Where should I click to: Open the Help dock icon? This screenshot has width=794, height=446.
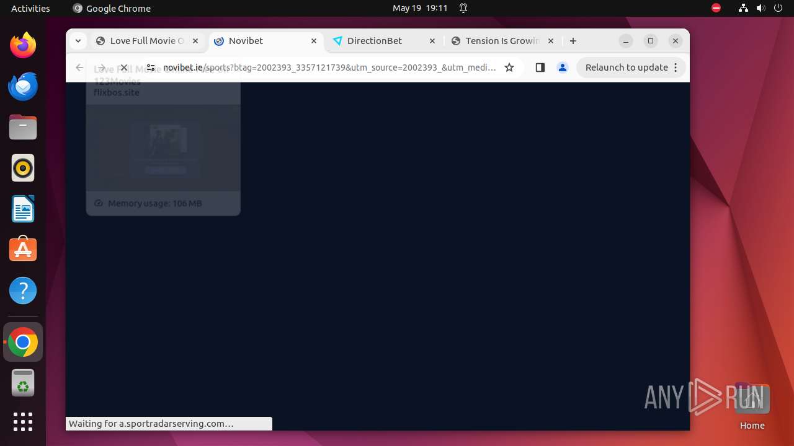23,291
